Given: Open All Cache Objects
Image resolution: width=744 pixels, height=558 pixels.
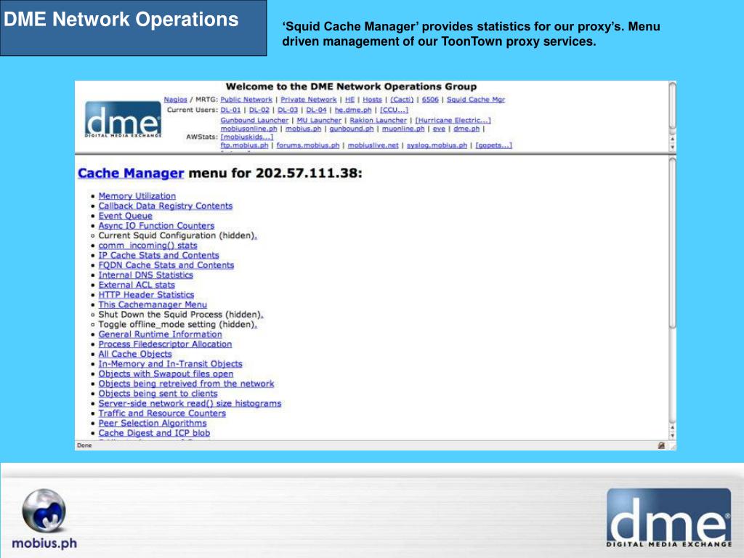Looking at the screenshot, I should point(135,354).
